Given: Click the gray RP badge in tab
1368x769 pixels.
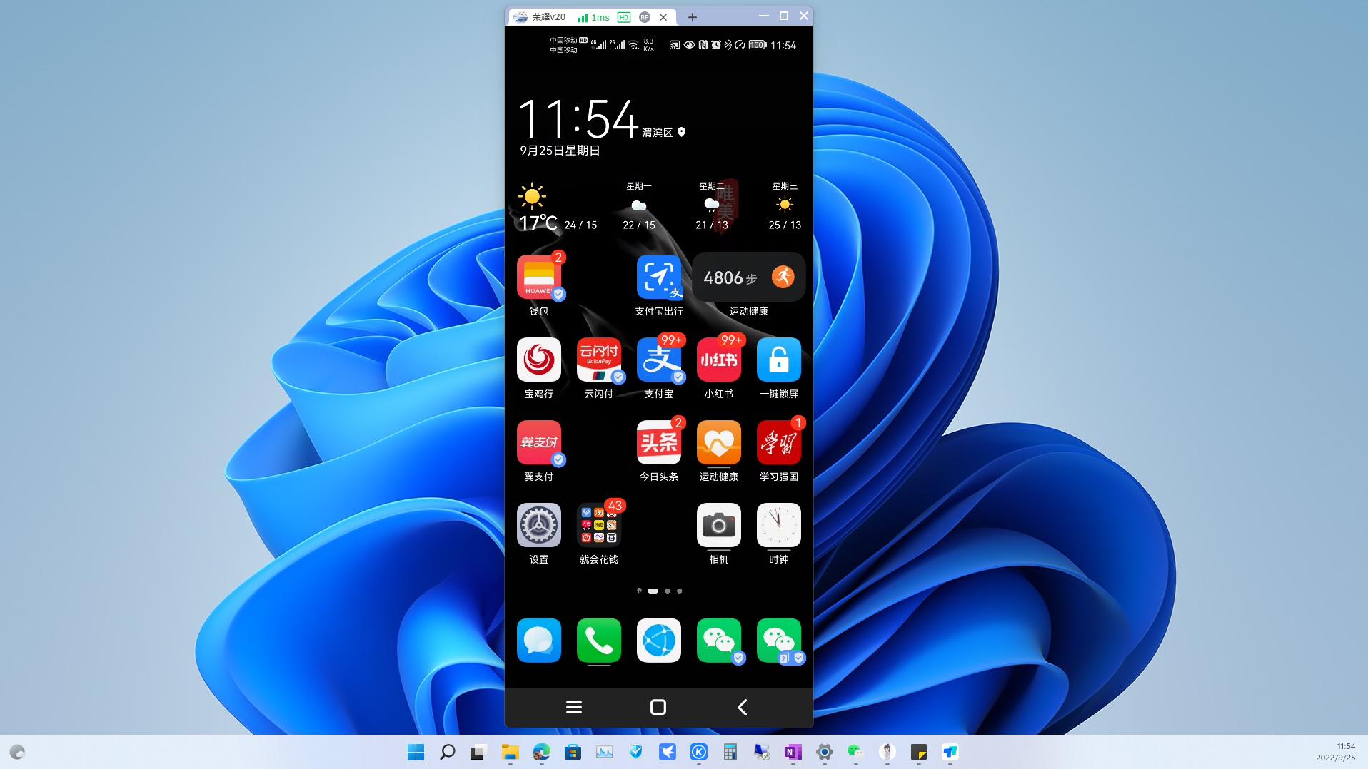Looking at the screenshot, I should coord(645,17).
